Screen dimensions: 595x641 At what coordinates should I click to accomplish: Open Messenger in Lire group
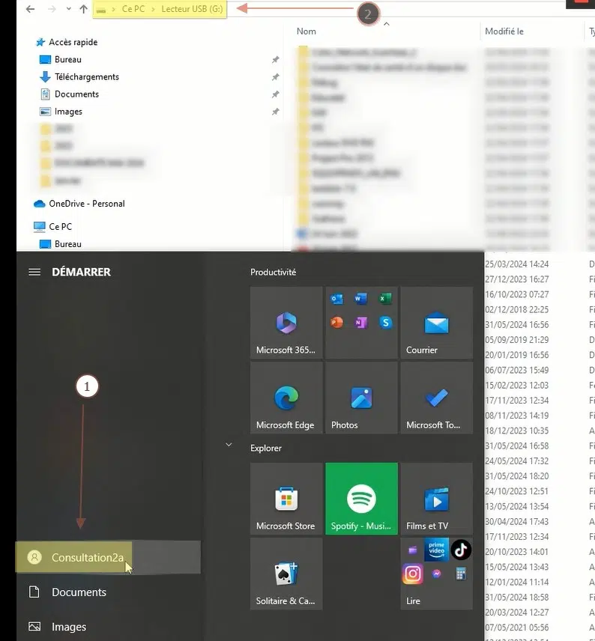coord(437,574)
